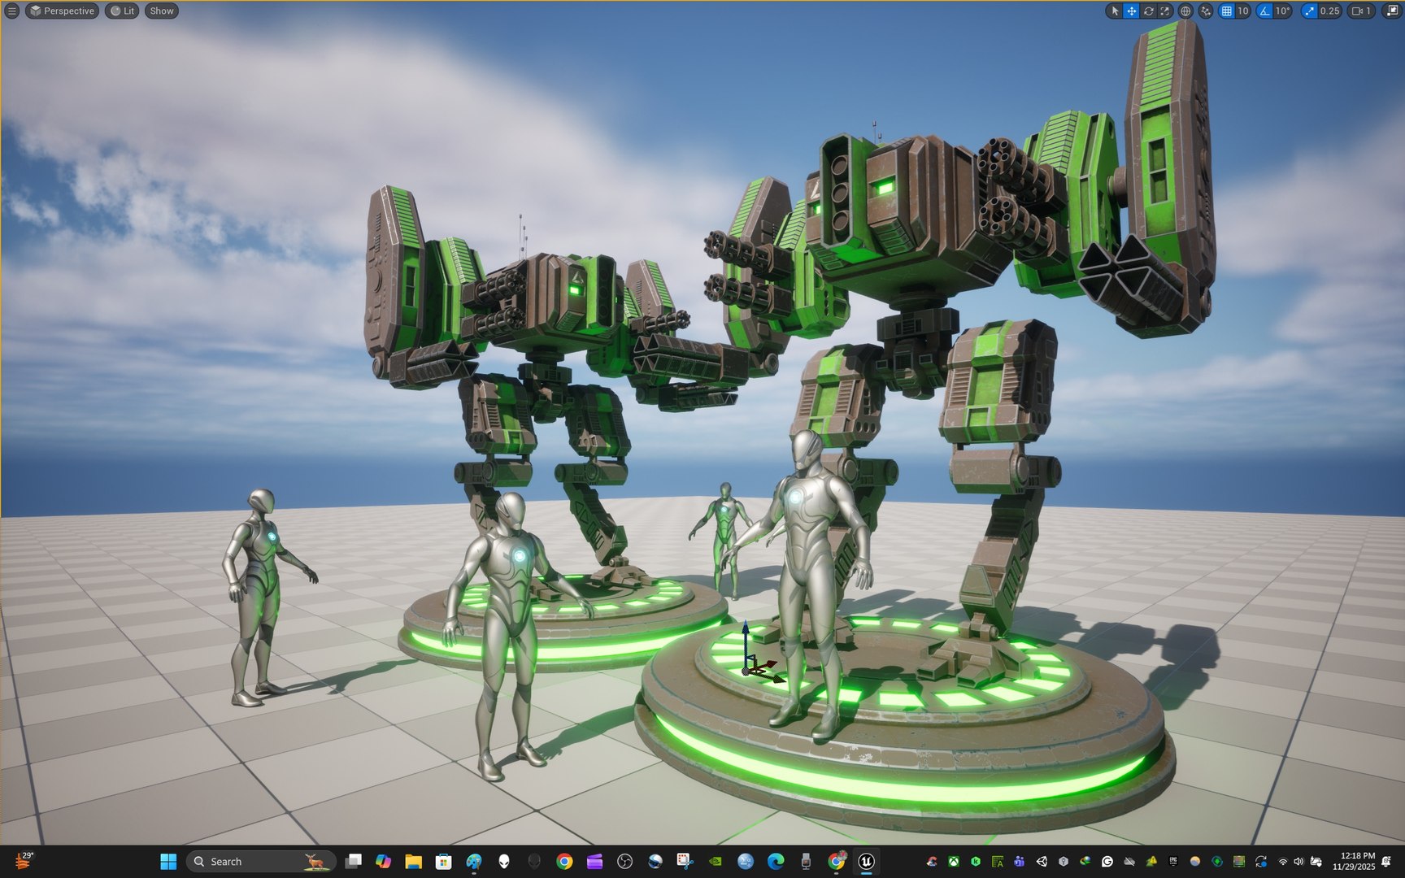The width and height of the screenshot is (1405, 878).
Task: Open Windows weather widget showing 29°
Action: (23, 861)
